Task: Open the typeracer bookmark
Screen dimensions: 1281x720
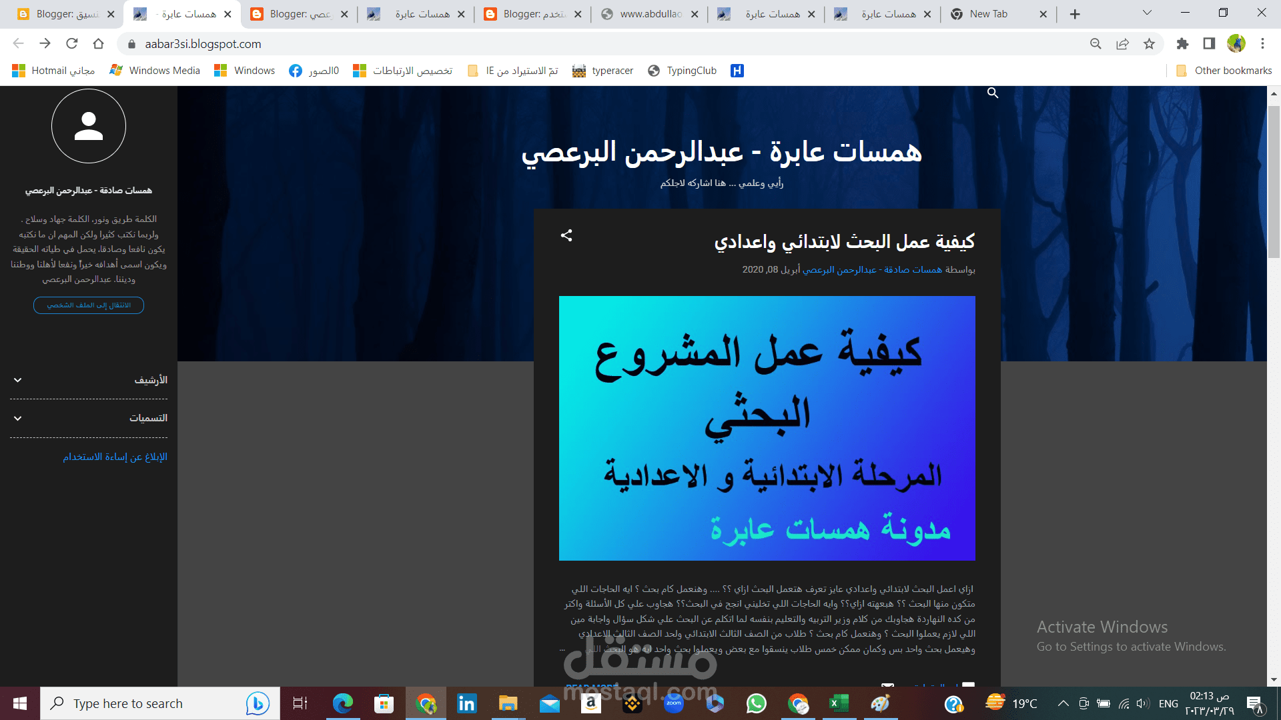Action: pyautogui.click(x=603, y=71)
